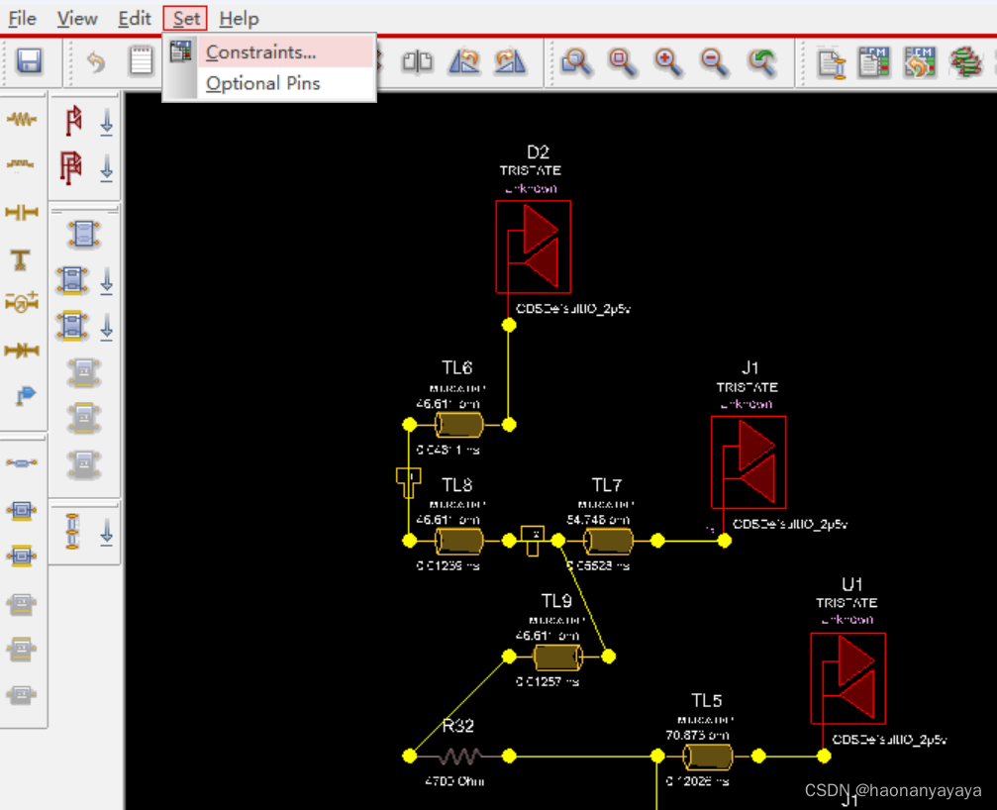This screenshot has height=810, width=997.
Task: Click the Save floppy disk icon
Action: 30,61
